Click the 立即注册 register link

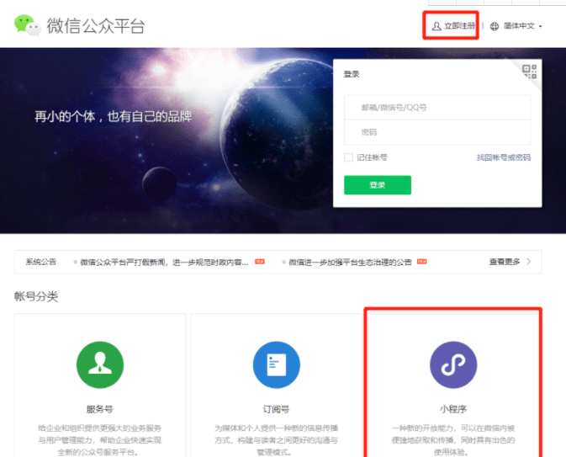(x=459, y=26)
